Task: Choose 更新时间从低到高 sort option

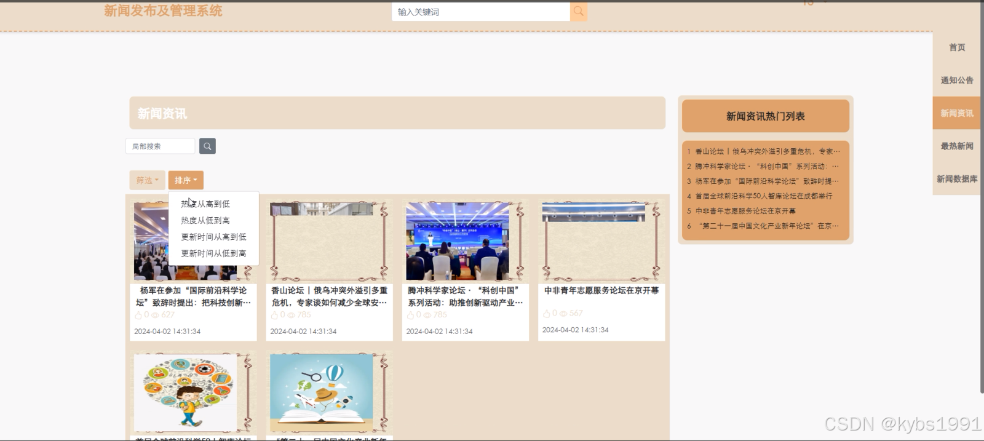Action: 213,253
